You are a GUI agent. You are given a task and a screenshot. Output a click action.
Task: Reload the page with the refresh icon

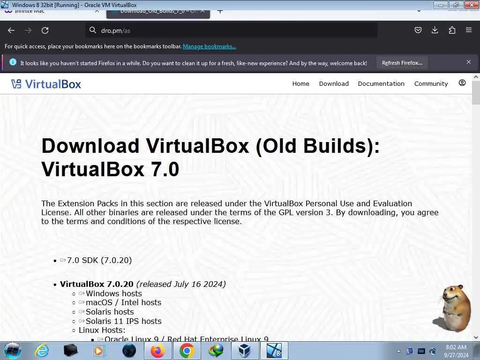(45, 30)
